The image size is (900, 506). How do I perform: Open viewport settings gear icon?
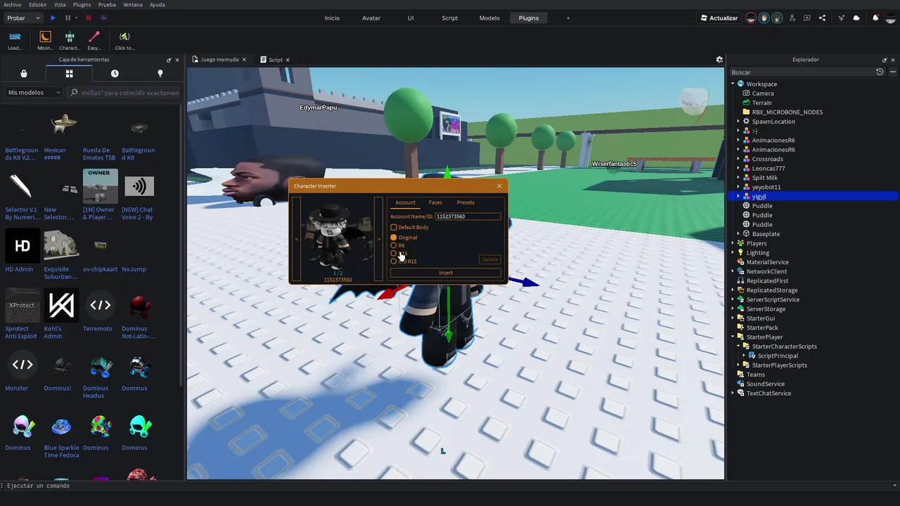pyautogui.click(x=719, y=60)
